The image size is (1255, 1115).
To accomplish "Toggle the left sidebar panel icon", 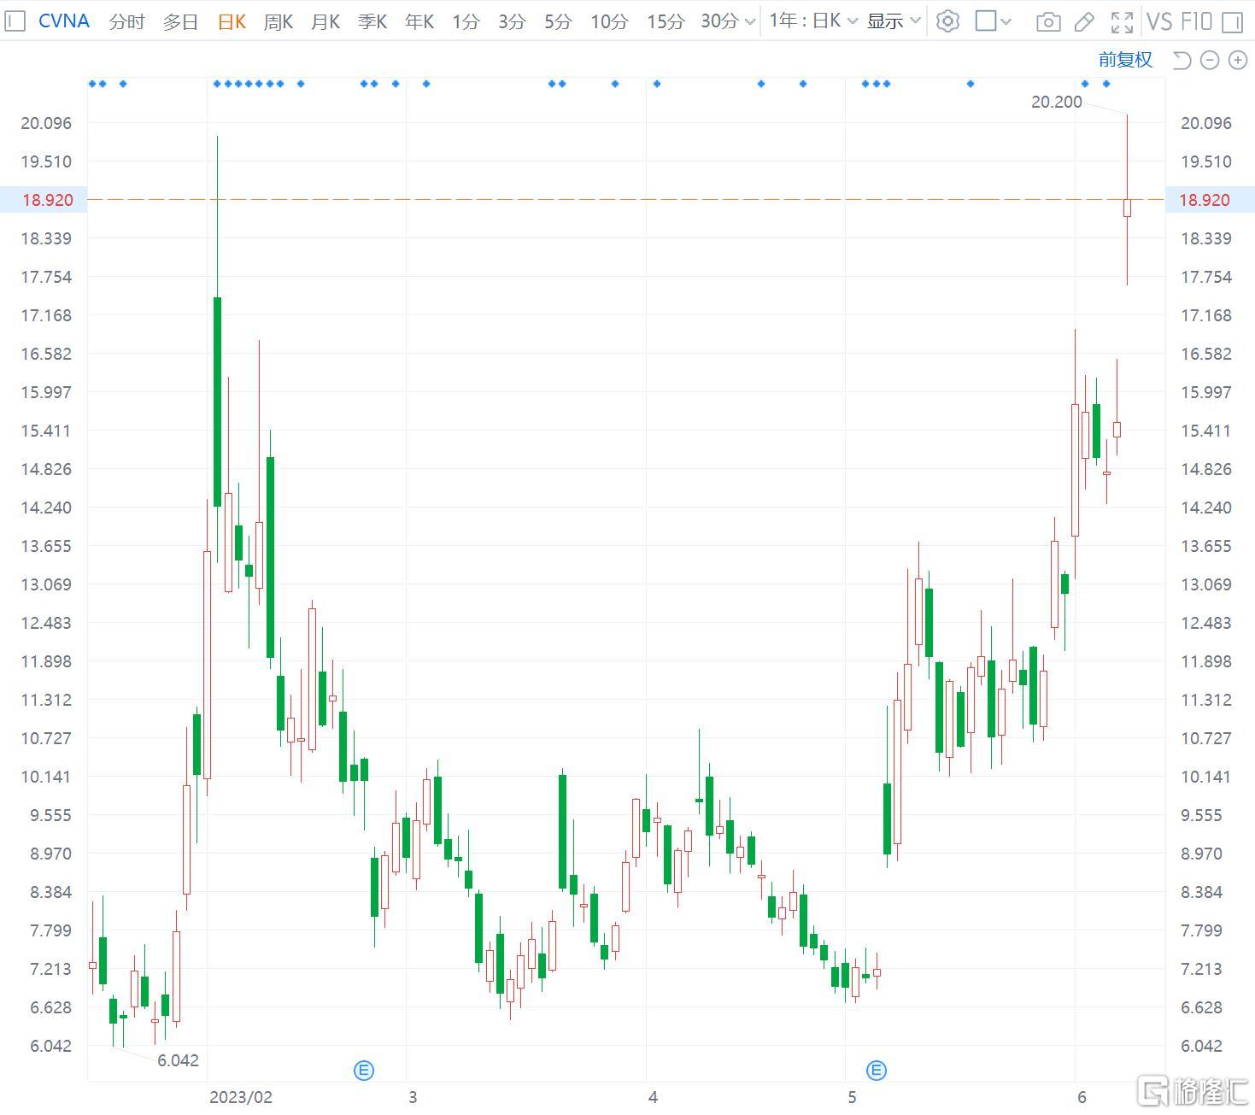I will (15, 21).
